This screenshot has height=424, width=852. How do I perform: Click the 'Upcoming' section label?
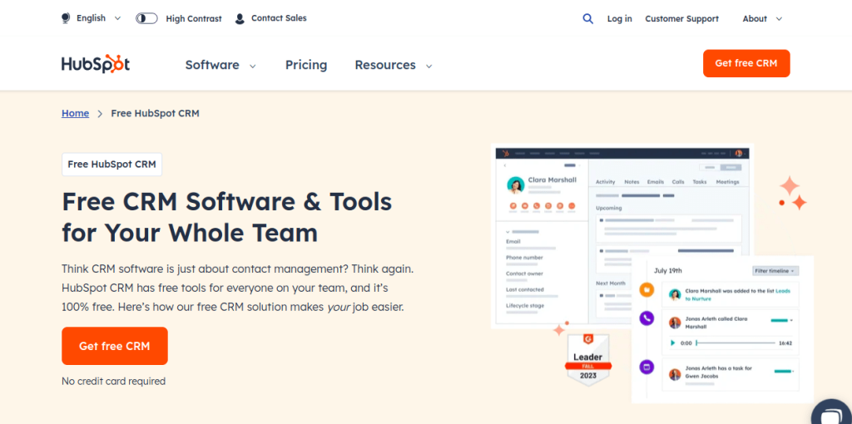click(608, 208)
